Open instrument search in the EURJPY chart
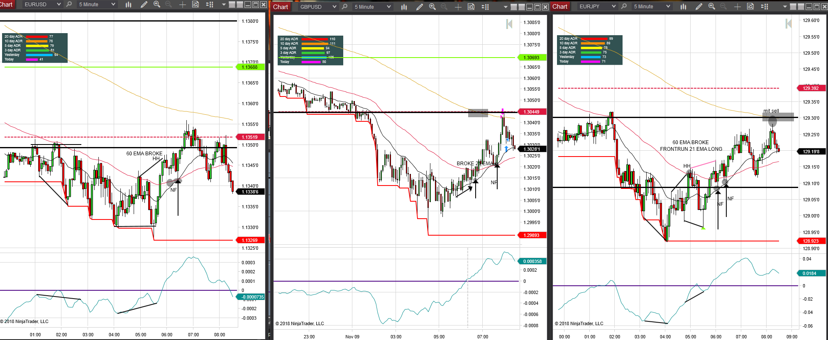 pyautogui.click(x=624, y=6)
